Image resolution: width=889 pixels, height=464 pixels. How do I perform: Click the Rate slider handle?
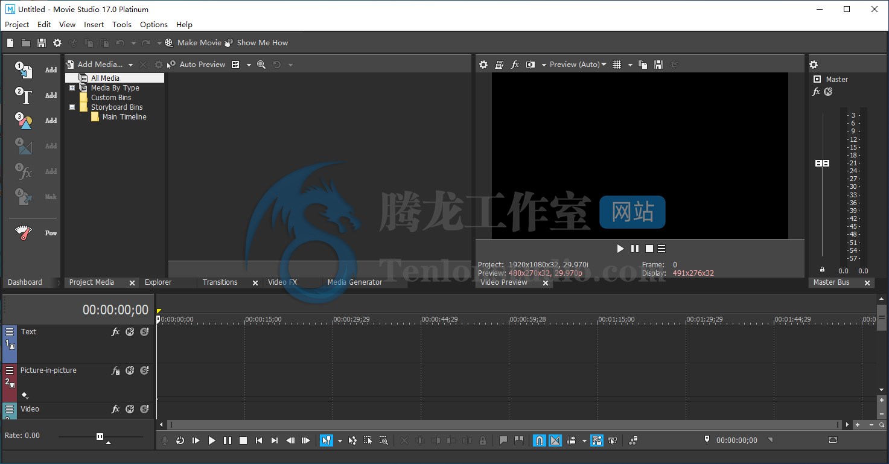tap(100, 436)
